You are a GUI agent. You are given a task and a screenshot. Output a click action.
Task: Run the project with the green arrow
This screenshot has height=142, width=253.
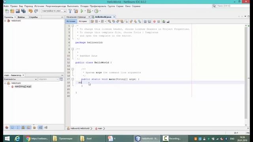82,11
